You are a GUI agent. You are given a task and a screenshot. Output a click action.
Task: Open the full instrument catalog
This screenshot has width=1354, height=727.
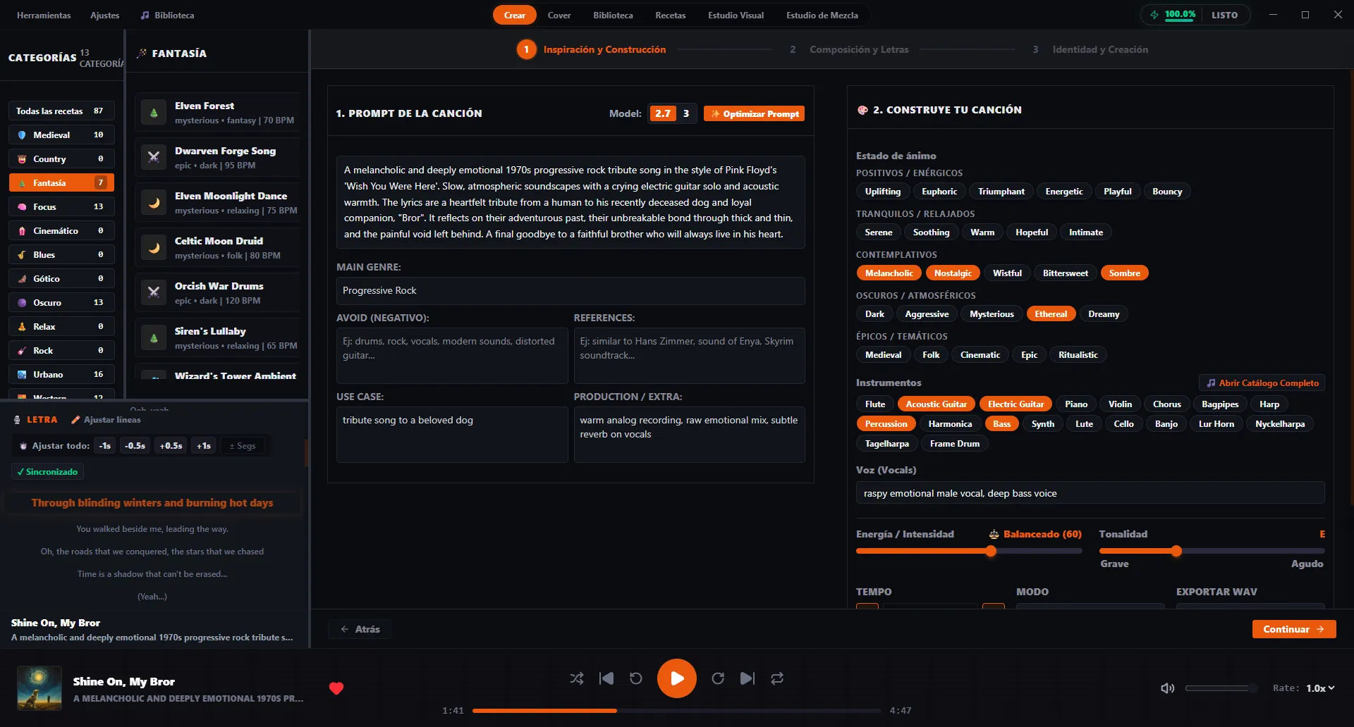pos(1262,383)
